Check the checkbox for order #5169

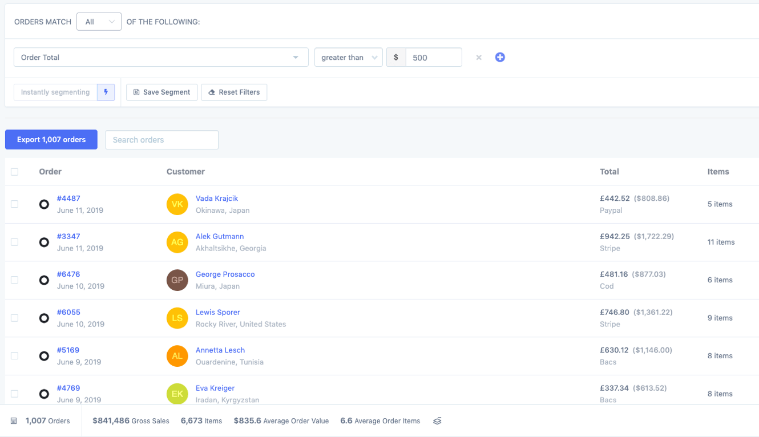tap(14, 355)
